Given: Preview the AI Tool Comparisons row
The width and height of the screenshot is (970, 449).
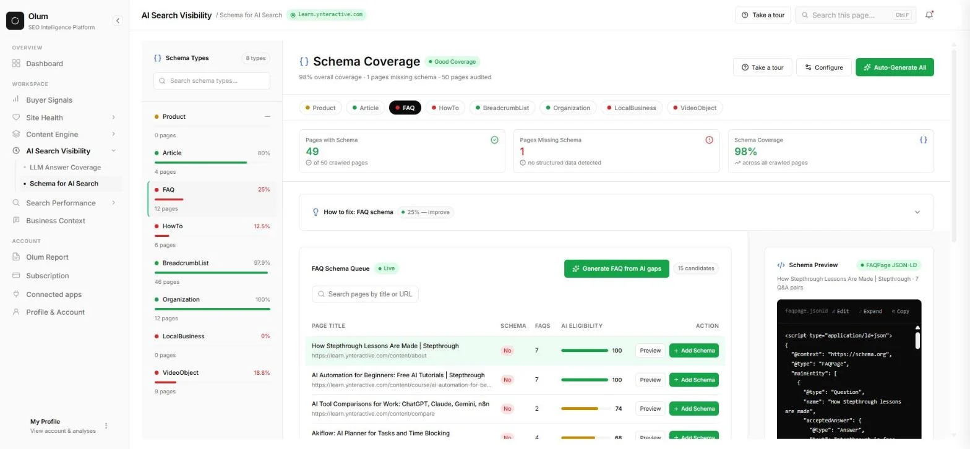Looking at the screenshot, I should tap(650, 409).
